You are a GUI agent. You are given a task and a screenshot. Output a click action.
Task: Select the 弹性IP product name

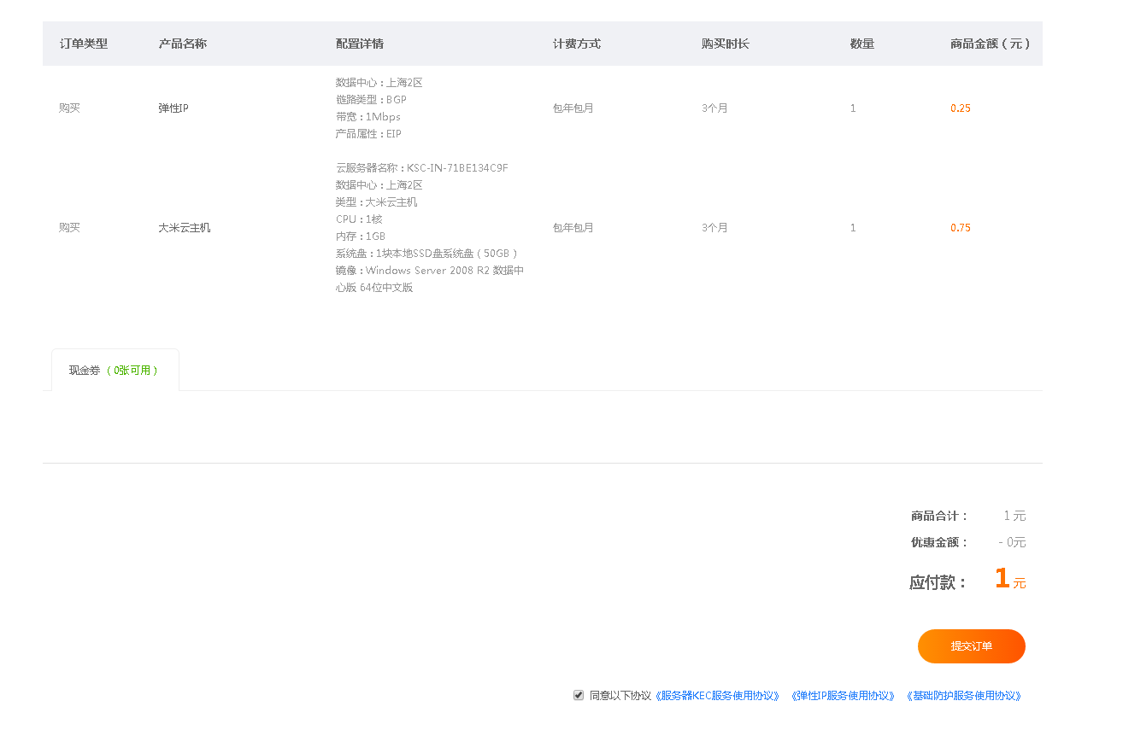(173, 108)
